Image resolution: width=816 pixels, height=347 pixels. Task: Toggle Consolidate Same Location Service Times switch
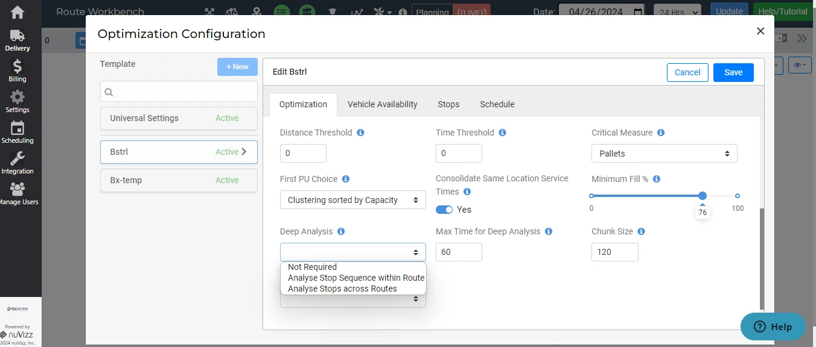click(x=444, y=210)
